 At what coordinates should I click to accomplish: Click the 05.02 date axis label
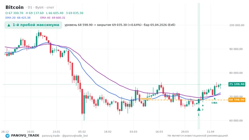point(82,132)
